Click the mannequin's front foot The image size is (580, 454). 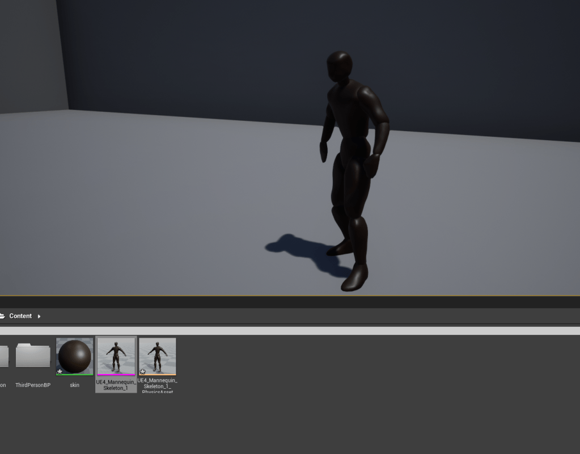pyautogui.click(x=355, y=278)
